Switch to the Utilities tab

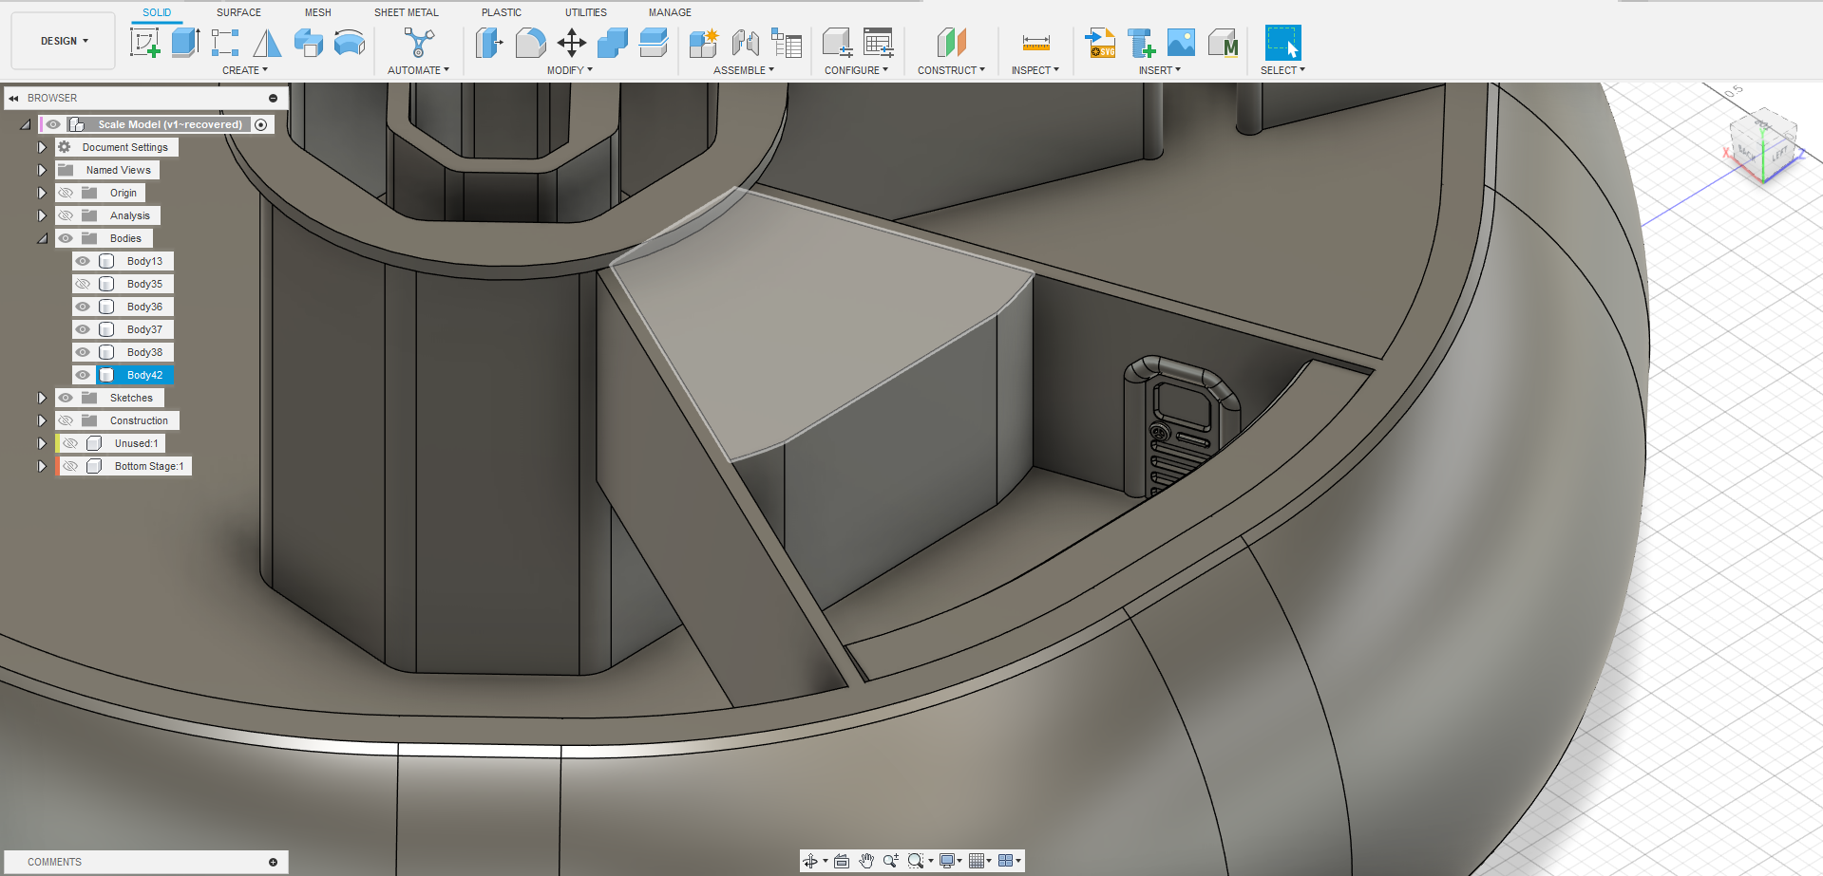pyautogui.click(x=586, y=12)
